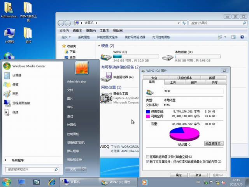Launch the 计算器 calculator app

pos(17,75)
